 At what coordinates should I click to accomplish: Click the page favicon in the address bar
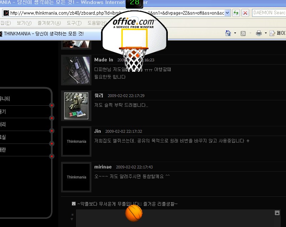(6, 13)
